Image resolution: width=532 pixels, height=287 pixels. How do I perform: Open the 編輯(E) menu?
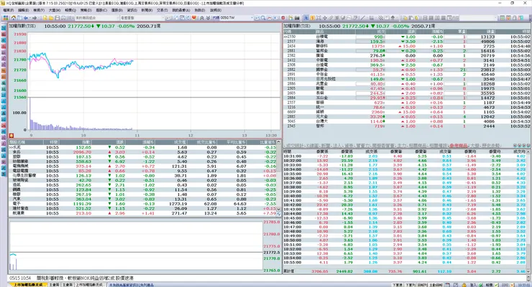click(x=24, y=10)
